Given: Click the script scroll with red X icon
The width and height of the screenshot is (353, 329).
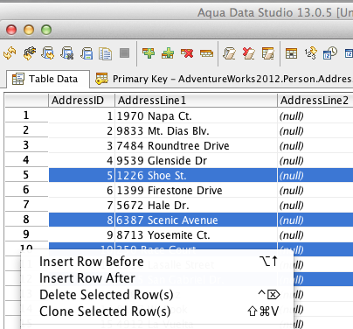Looking at the screenshot, I should click(249, 53).
